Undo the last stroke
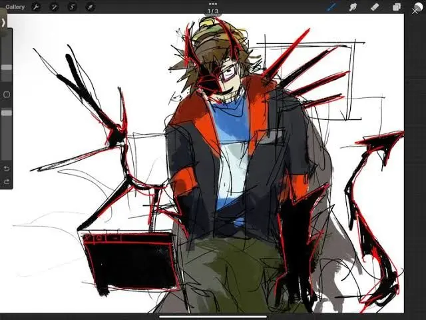 click(7, 169)
